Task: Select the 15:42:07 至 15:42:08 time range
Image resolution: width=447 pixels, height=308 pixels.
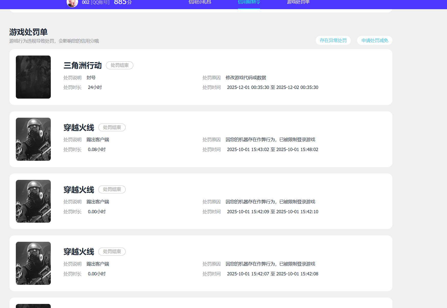Action: [x=273, y=274]
